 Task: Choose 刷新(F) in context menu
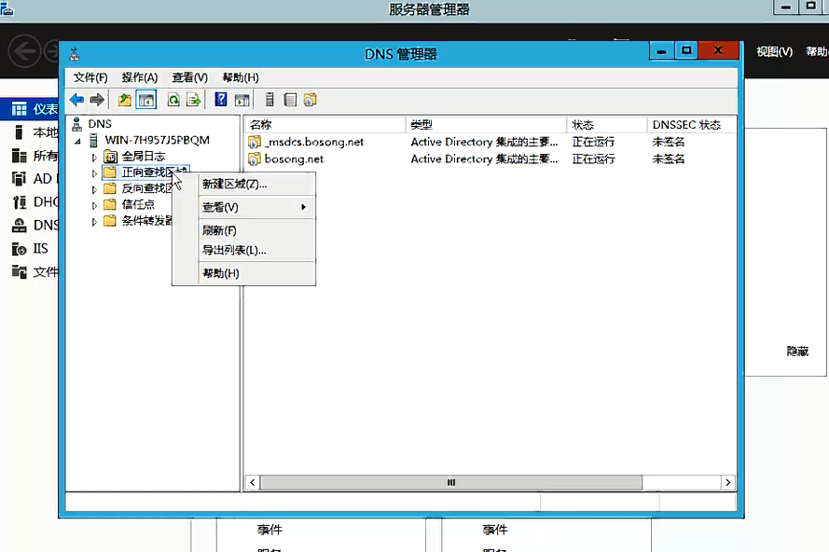click(x=243, y=230)
